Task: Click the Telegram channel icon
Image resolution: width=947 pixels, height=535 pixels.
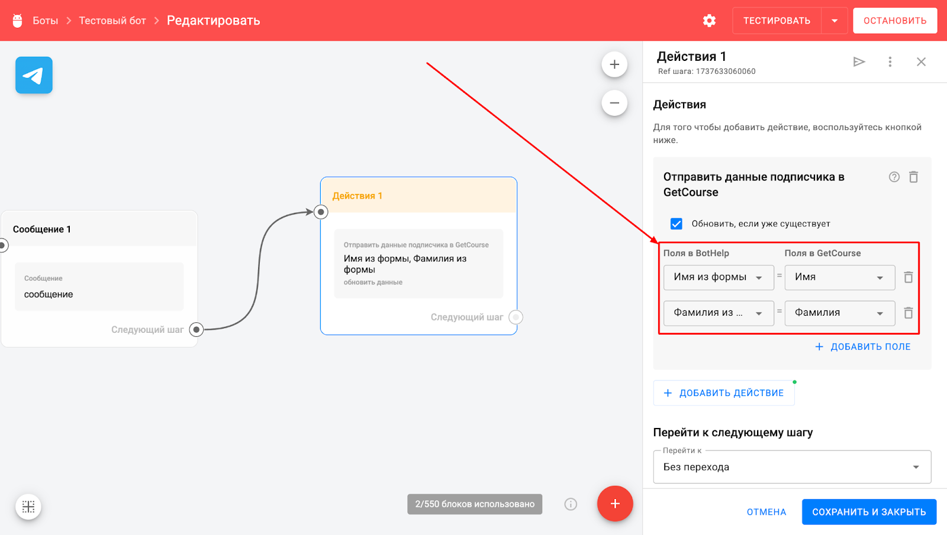Action: pyautogui.click(x=34, y=75)
